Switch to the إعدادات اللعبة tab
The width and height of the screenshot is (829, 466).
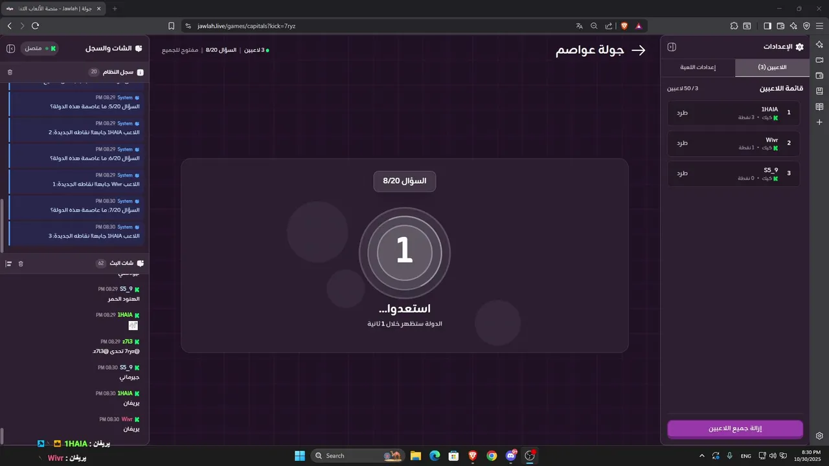click(698, 67)
